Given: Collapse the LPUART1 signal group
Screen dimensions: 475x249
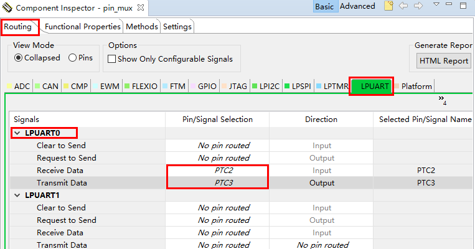Looking at the screenshot, I should point(16,195).
